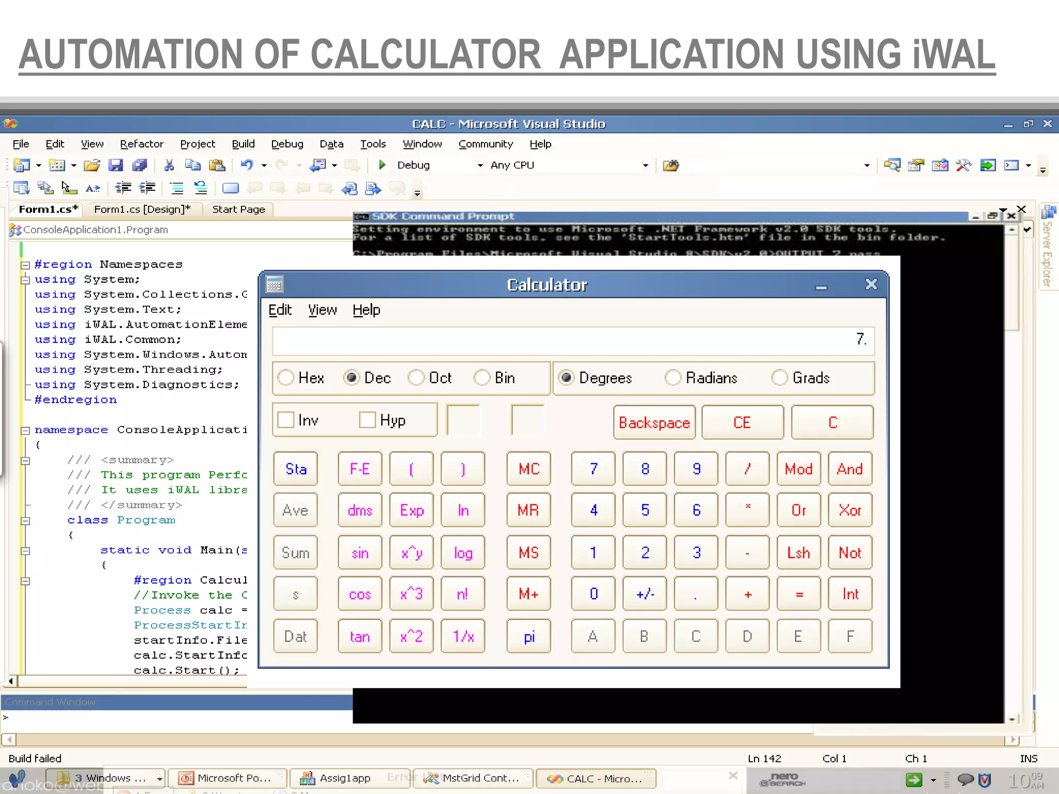Open the Properties Window toolbar icon
Image resolution: width=1059 pixels, height=794 pixels.
coord(916,165)
